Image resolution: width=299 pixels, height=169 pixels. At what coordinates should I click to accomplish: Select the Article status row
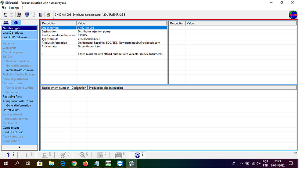(x=104, y=46)
